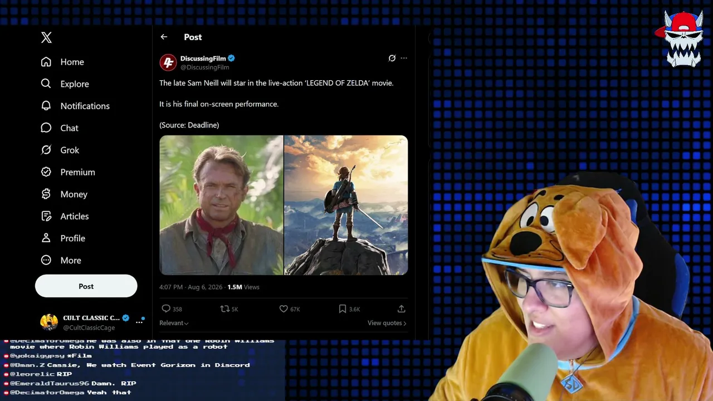Select Premium in the navigation menu
Image resolution: width=713 pixels, height=401 pixels.
tap(78, 172)
